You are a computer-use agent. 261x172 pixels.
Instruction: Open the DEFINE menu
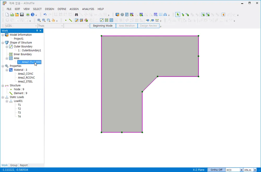pos(62,9)
